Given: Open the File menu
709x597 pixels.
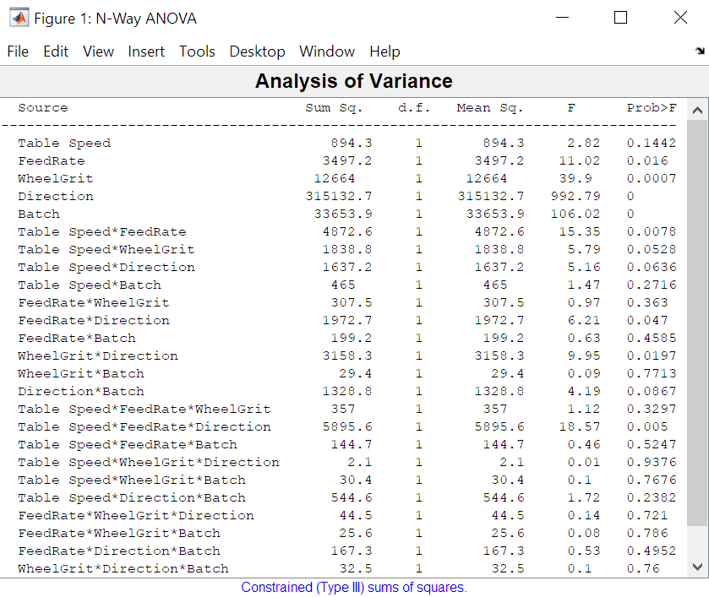Looking at the screenshot, I should click(x=18, y=52).
